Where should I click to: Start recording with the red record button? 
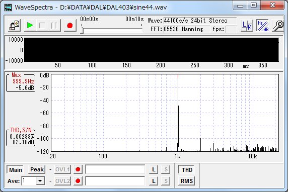pyautogui.click(x=70, y=26)
